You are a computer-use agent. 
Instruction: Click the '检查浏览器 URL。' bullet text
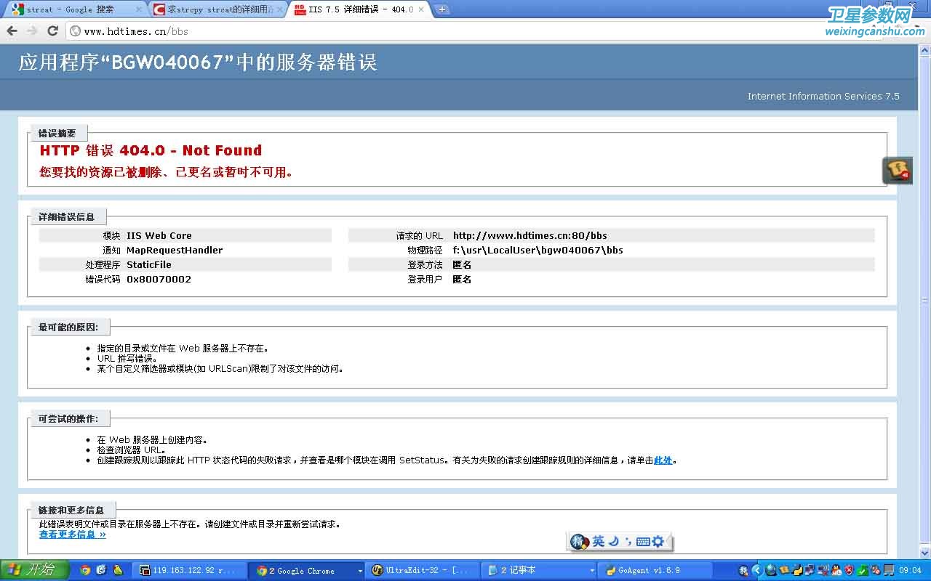[x=131, y=450]
